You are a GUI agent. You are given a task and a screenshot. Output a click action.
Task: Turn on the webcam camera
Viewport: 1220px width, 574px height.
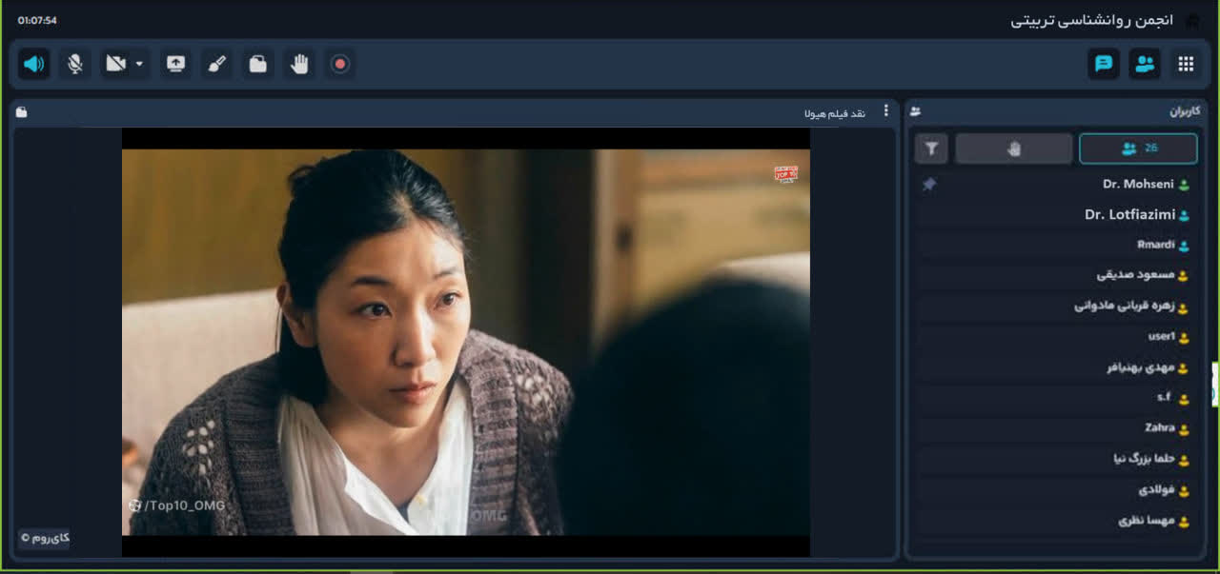point(116,64)
